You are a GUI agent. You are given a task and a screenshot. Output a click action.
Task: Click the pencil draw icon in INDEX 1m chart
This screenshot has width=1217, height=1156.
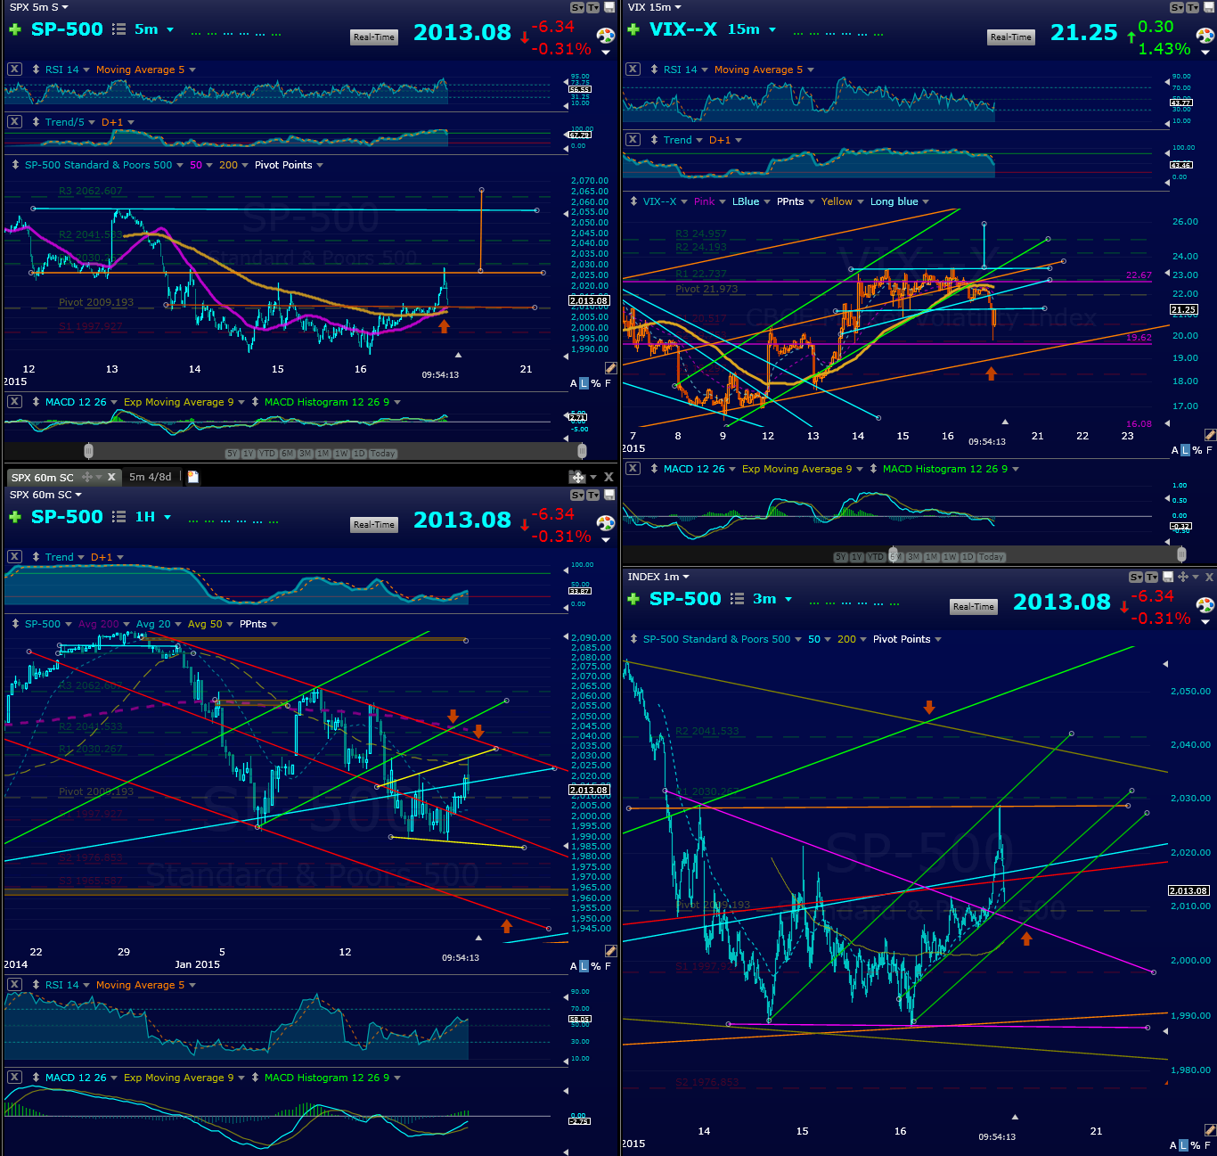coord(1210,1130)
